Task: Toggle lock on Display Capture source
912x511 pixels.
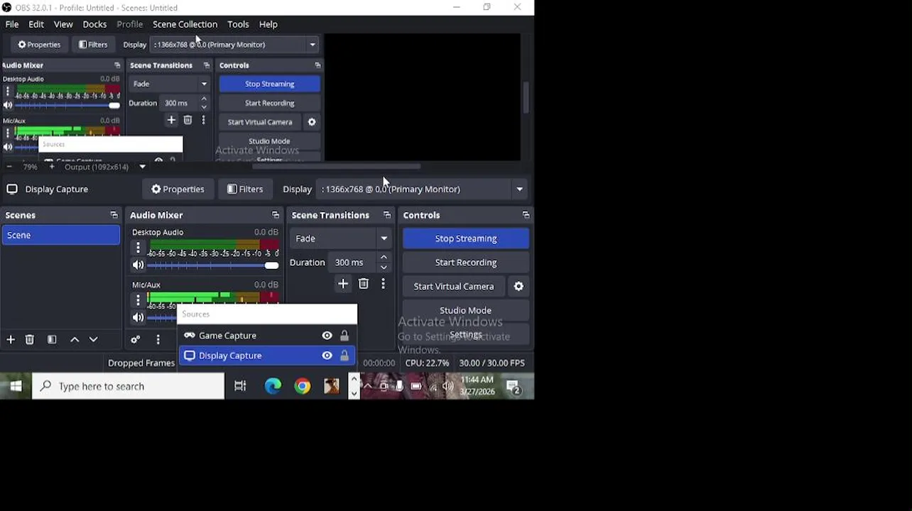Action: pos(344,356)
